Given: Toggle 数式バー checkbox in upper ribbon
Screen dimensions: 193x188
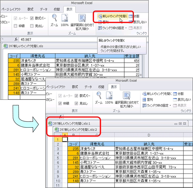Looking at the screenshot, I should [x=32, y=18].
